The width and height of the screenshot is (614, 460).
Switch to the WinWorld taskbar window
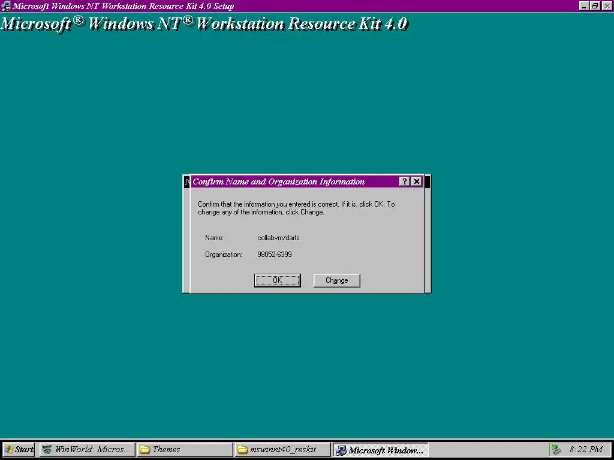point(88,449)
